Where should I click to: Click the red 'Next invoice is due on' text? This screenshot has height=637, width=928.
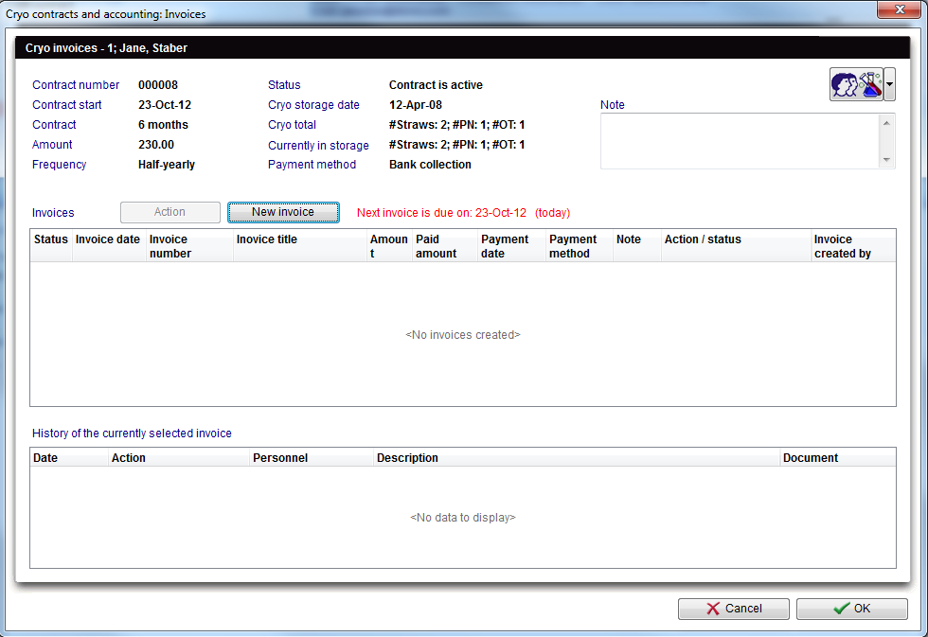pos(441,213)
